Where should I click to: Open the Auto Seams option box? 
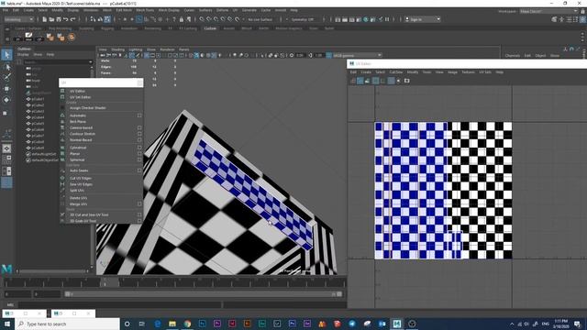click(x=139, y=170)
